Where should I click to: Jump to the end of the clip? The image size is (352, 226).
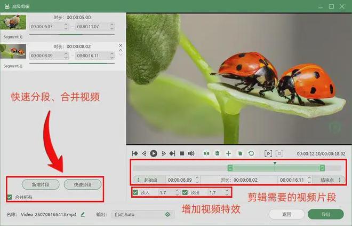[172, 153]
